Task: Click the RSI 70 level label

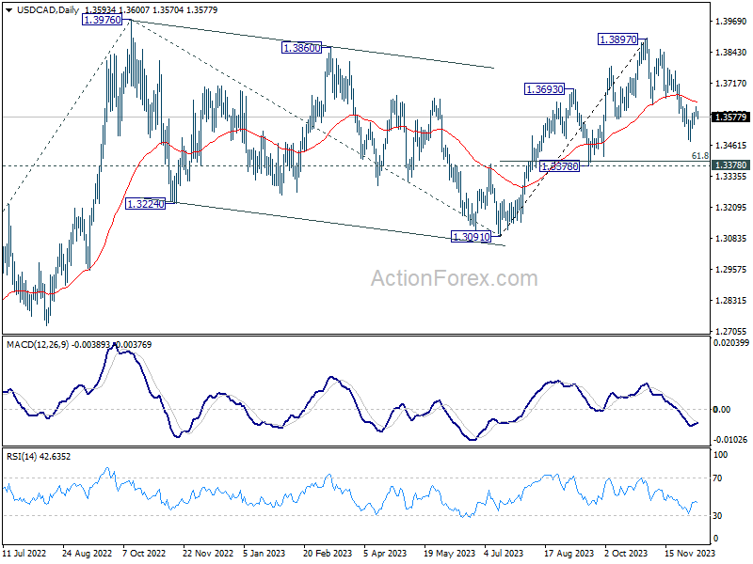Action: click(717, 478)
